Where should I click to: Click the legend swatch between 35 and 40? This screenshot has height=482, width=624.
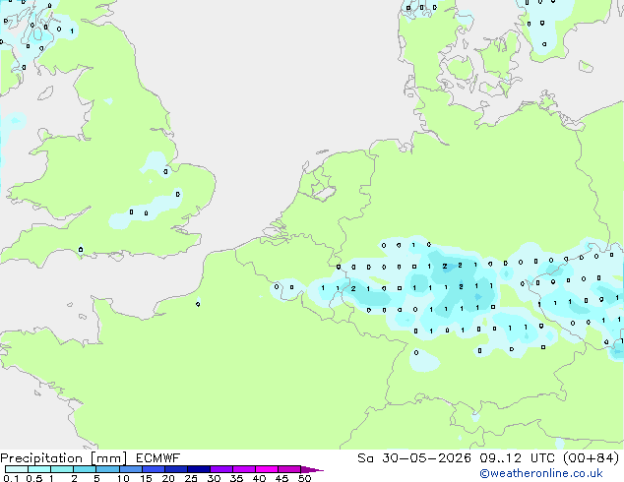pyautogui.click(x=243, y=469)
